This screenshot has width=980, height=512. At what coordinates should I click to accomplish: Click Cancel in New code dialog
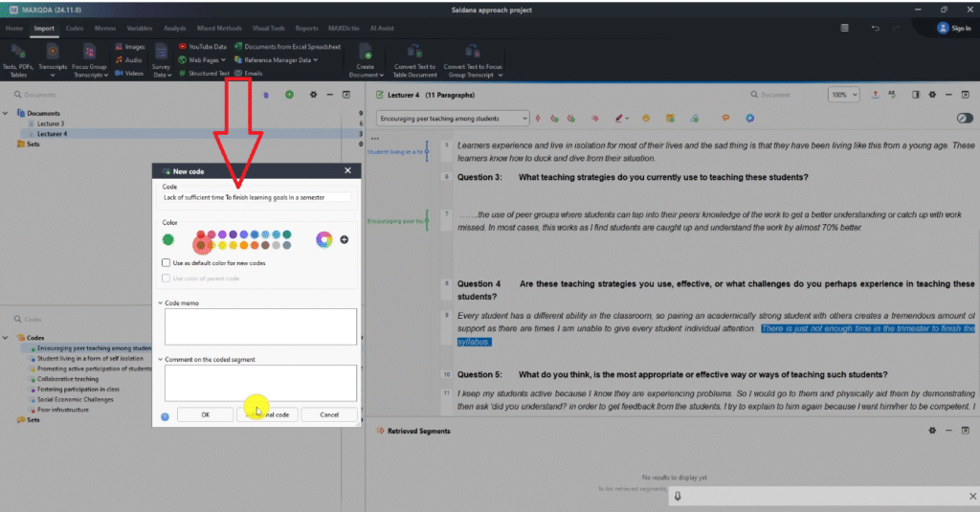[x=329, y=414]
